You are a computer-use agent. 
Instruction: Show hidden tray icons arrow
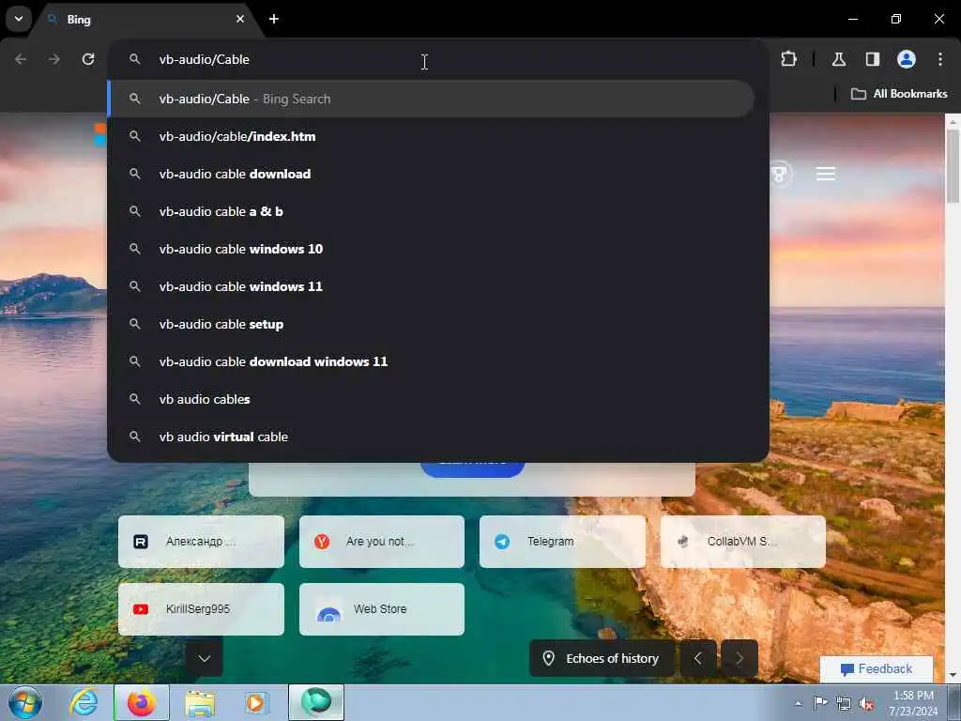798,703
